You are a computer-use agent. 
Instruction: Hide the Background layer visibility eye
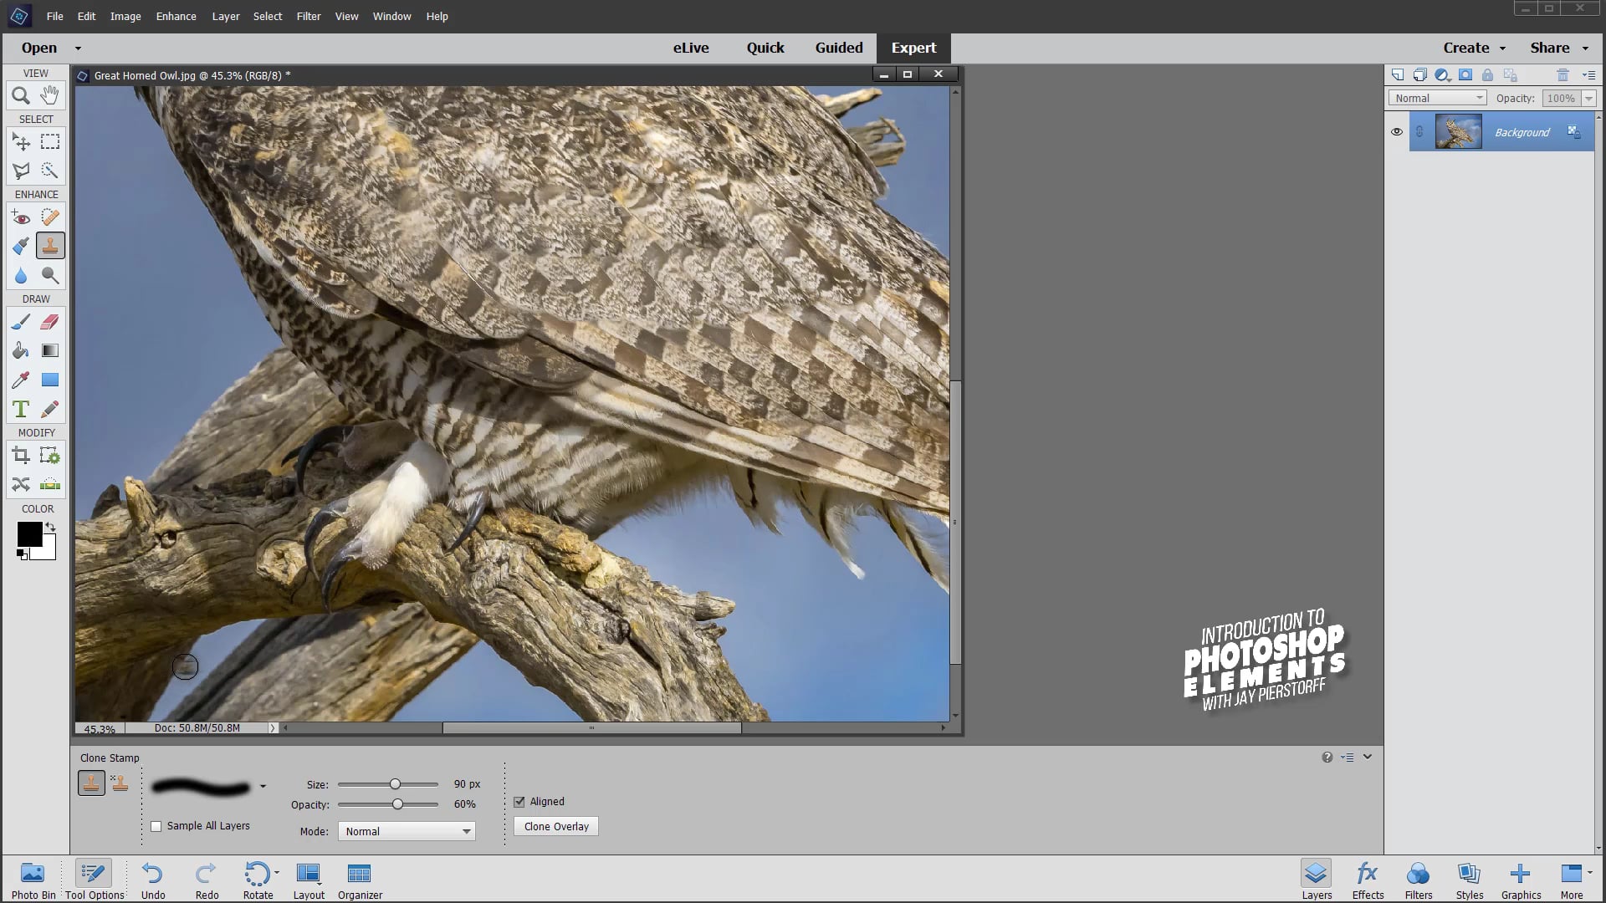(x=1396, y=132)
